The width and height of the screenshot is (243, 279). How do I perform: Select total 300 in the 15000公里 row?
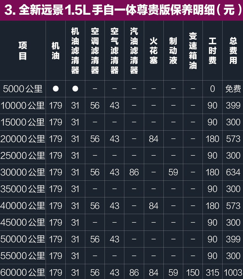pos(233,122)
